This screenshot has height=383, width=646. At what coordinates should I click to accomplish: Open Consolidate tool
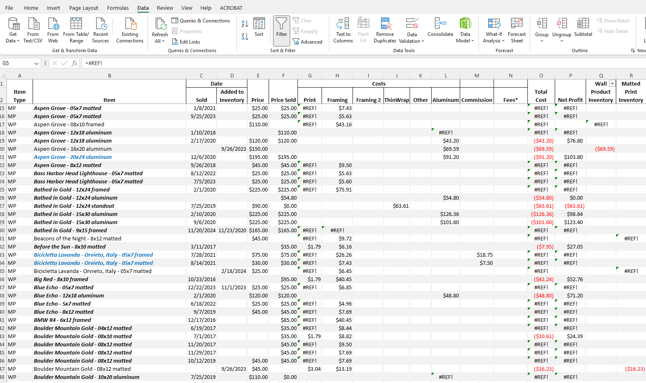441,27
